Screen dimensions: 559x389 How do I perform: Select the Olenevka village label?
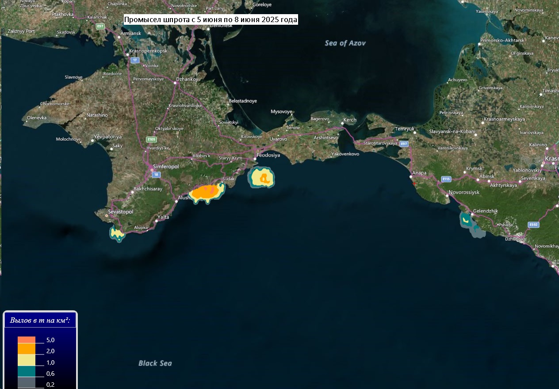coord(37,118)
